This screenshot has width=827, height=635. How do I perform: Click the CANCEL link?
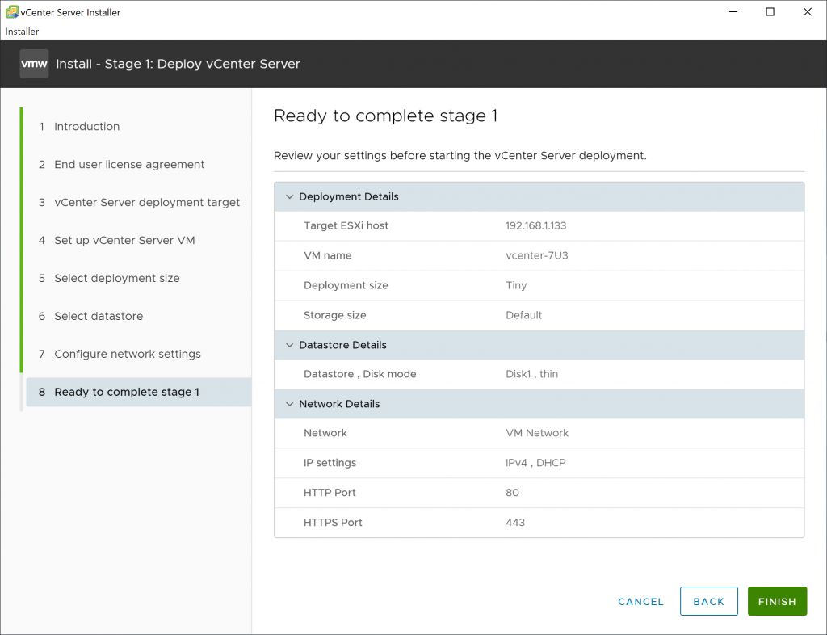640,602
